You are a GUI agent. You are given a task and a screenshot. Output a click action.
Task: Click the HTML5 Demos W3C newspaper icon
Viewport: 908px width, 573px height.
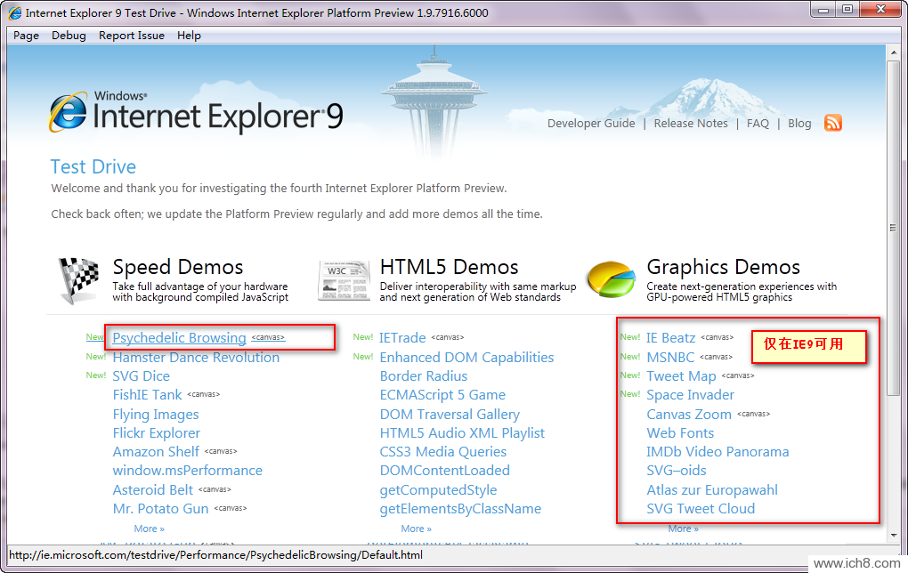[344, 280]
